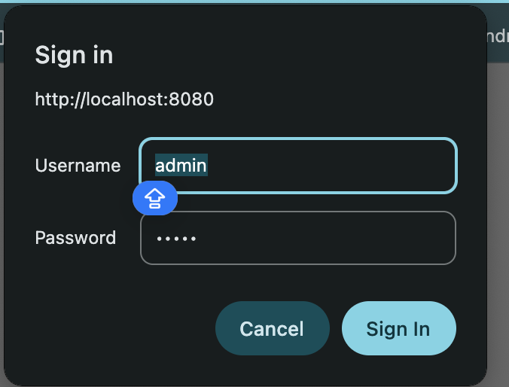The width and height of the screenshot is (509, 387).
Task: Click the "Sign in" dialog heading
Action: point(74,55)
